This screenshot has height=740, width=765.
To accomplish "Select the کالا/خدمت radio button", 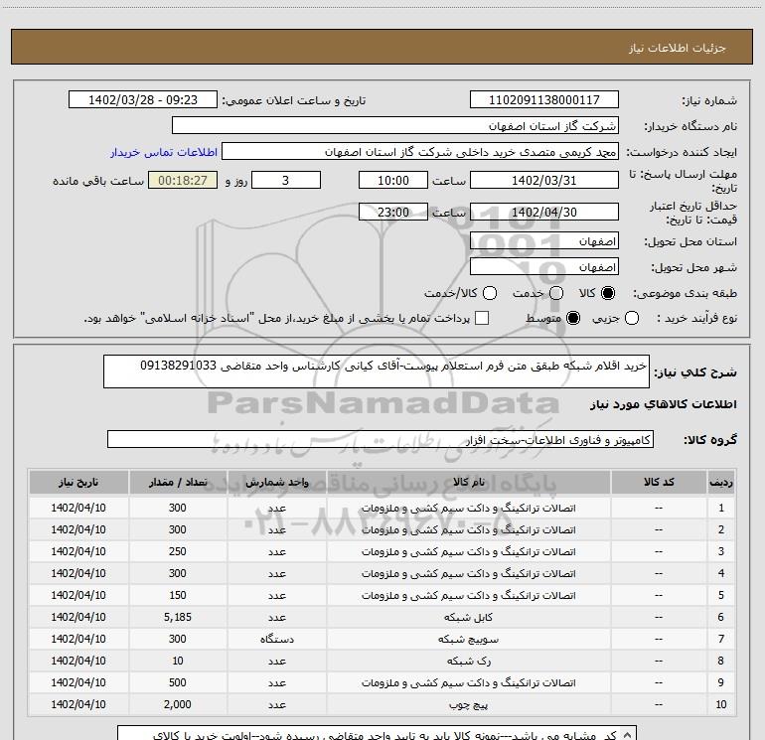I will coord(490,293).
